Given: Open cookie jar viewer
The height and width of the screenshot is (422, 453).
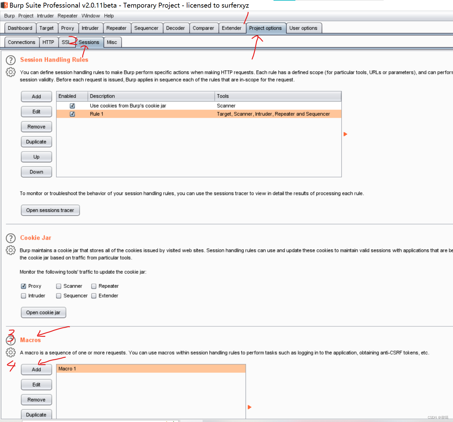Looking at the screenshot, I should click(x=44, y=312).
